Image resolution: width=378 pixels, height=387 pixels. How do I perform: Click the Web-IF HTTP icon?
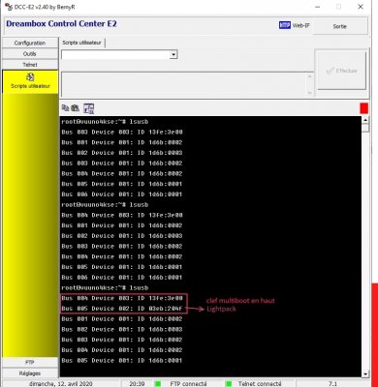(x=285, y=25)
